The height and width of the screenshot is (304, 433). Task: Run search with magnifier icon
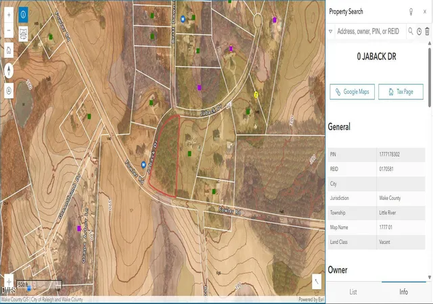click(x=411, y=31)
